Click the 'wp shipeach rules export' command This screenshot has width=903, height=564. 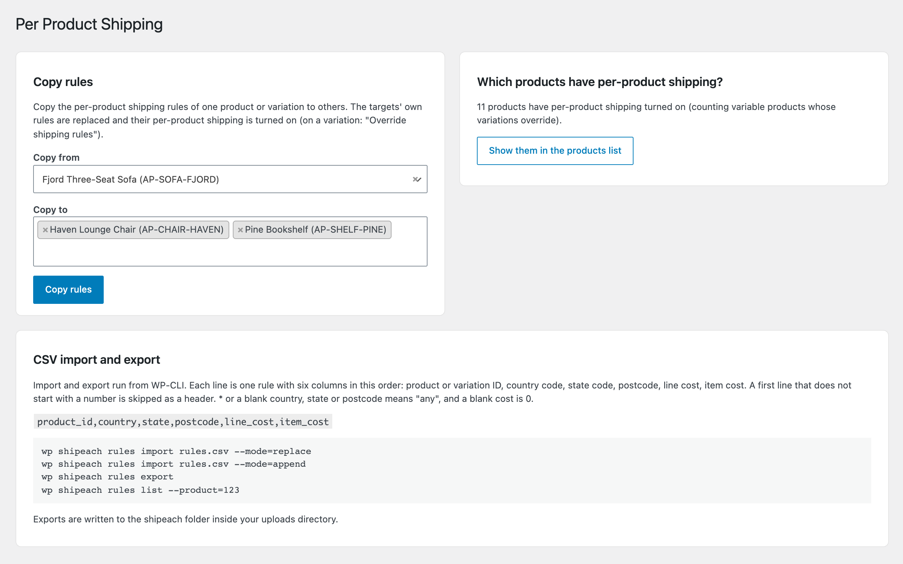(108, 477)
